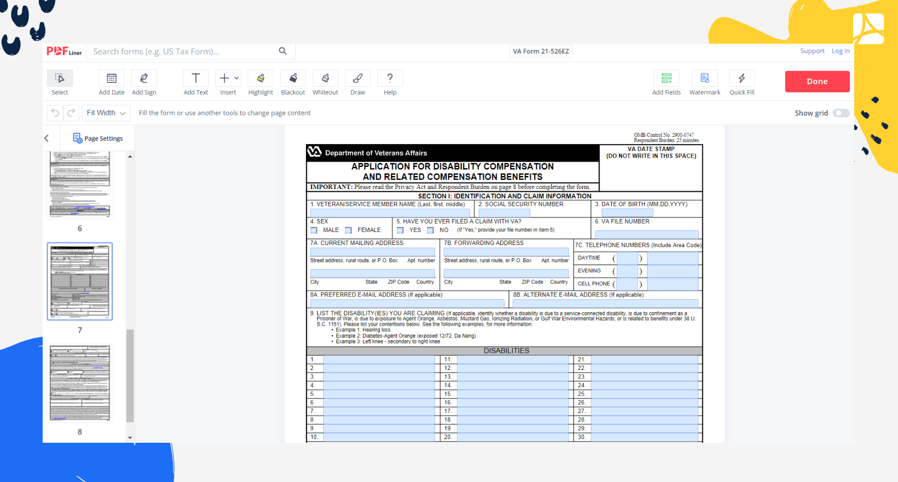
Task: Open the Quick Fill tool
Action: point(741,78)
